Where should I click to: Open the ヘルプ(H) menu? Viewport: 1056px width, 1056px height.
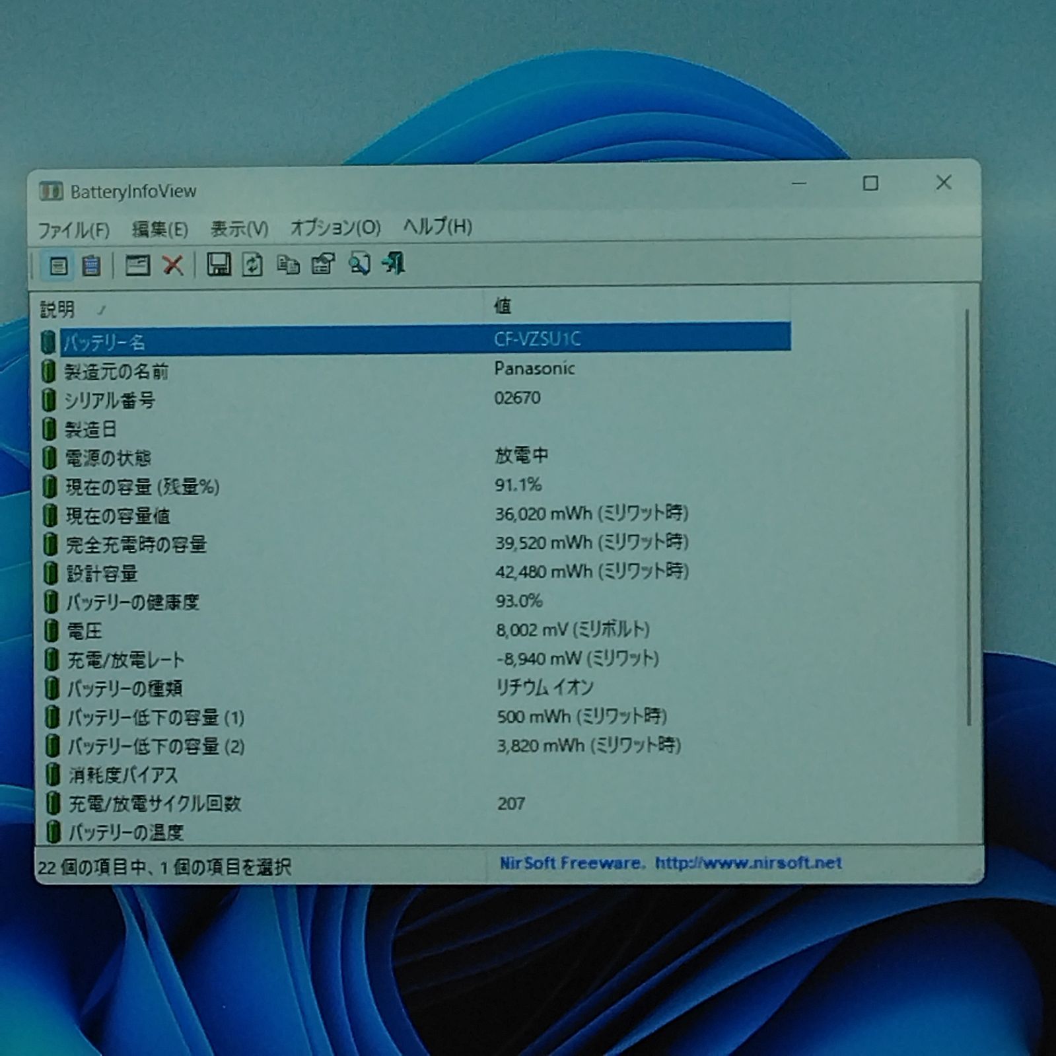point(437,227)
